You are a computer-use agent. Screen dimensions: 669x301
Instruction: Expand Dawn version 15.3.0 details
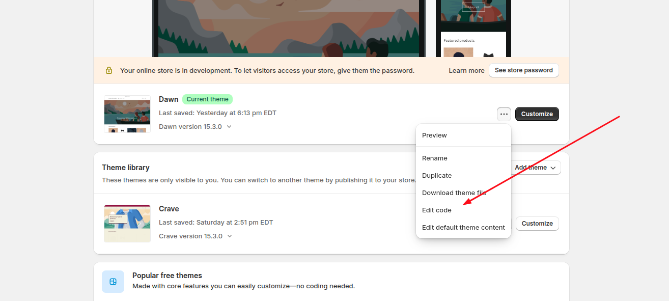pyautogui.click(x=196, y=126)
